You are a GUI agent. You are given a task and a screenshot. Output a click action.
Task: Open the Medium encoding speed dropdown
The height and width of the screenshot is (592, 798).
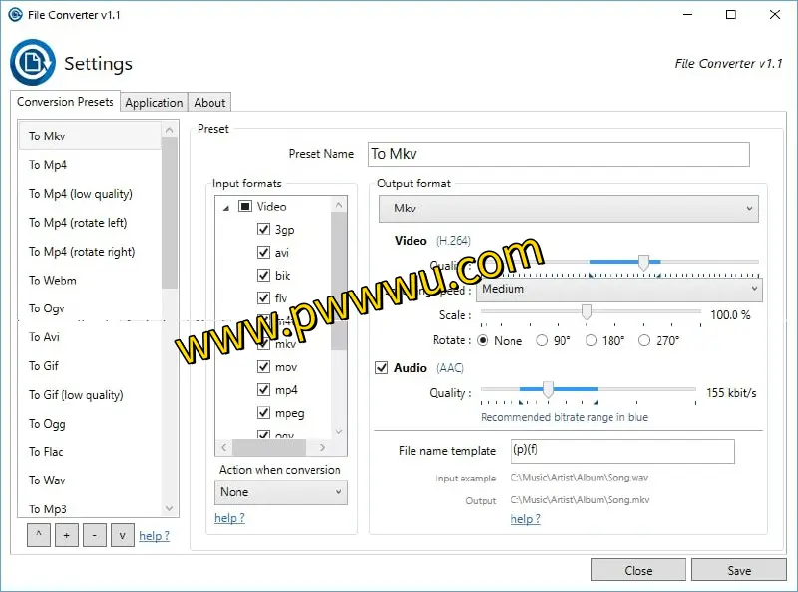(618, 290)
